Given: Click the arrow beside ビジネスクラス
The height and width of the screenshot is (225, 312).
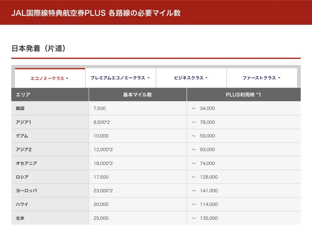Looking at the screenshot, I should point(206,78).
